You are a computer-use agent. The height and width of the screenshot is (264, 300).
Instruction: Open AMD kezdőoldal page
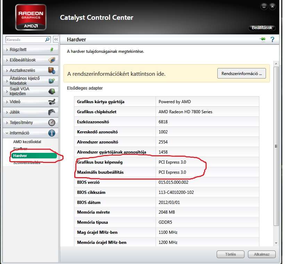tap(27, 142)
